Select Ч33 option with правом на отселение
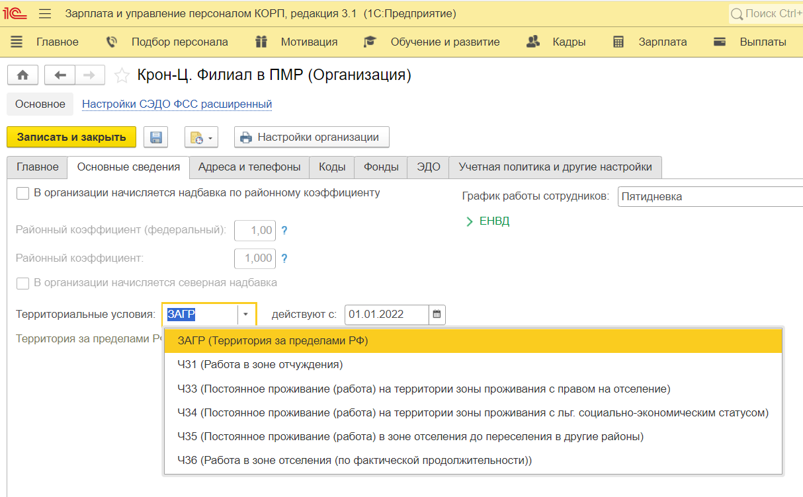This screenshot has width=803, height=497. [x=473, y=389]
